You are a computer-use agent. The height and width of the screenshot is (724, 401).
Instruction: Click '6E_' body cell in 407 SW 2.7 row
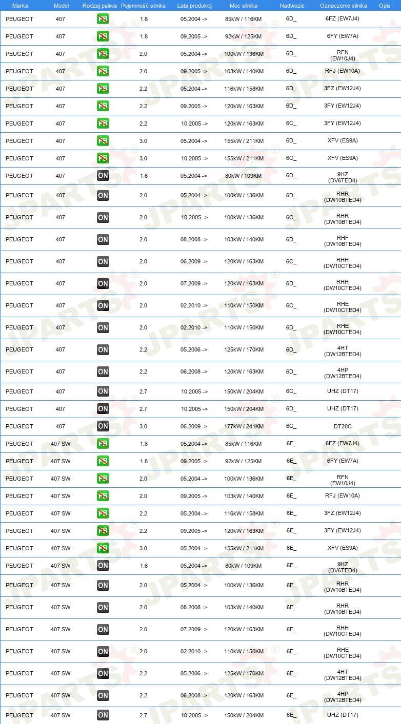(291, 715)
